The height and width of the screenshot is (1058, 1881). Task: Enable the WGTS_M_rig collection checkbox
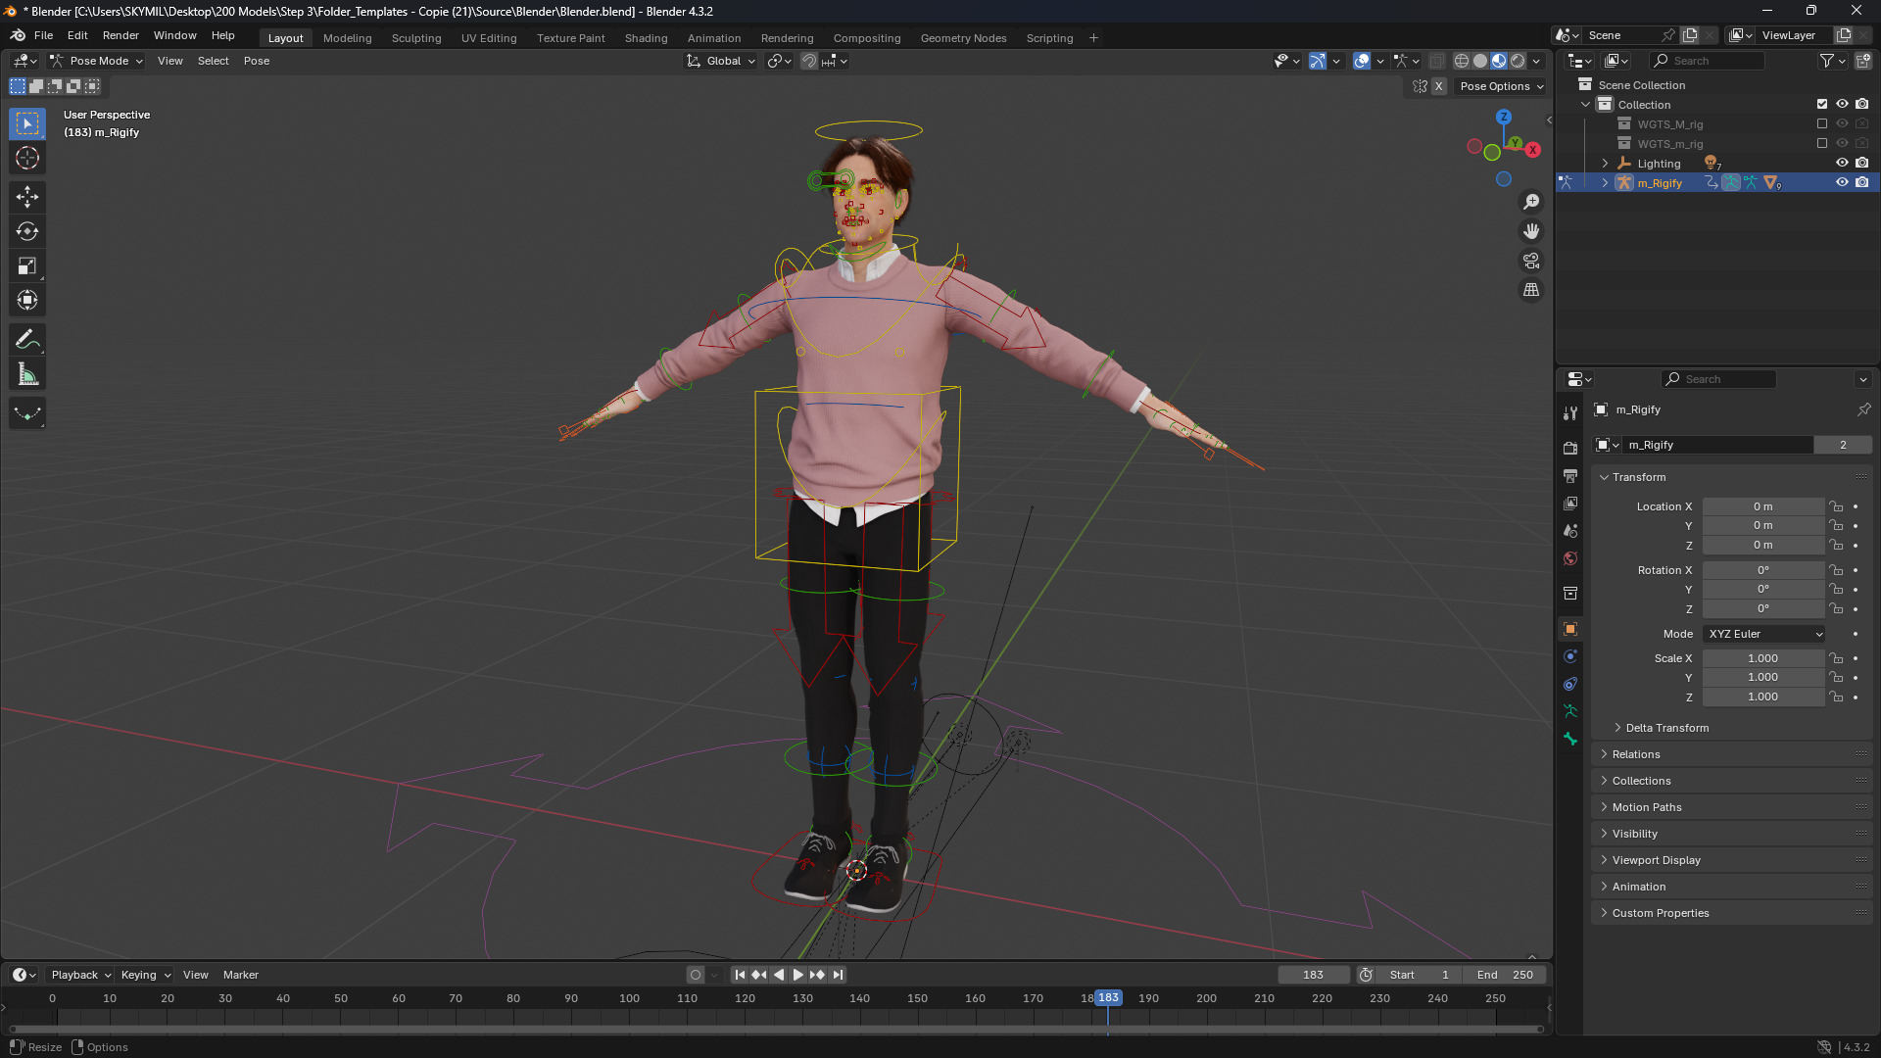point(1822,124)
